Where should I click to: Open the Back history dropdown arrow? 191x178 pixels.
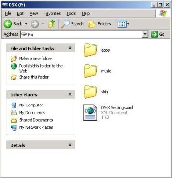(26, 24)
